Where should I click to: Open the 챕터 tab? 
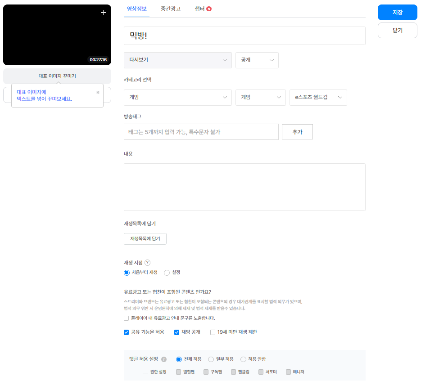pos(199,9)
